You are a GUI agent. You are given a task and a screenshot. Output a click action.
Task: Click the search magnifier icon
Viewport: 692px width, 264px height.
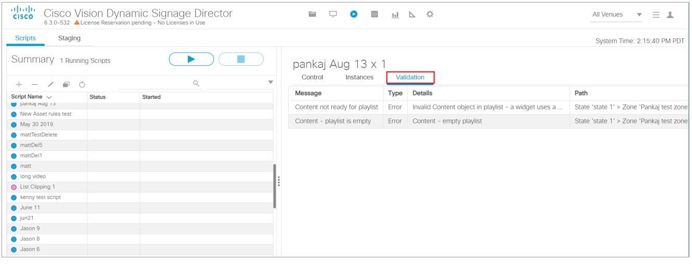(x=196, y=83)
